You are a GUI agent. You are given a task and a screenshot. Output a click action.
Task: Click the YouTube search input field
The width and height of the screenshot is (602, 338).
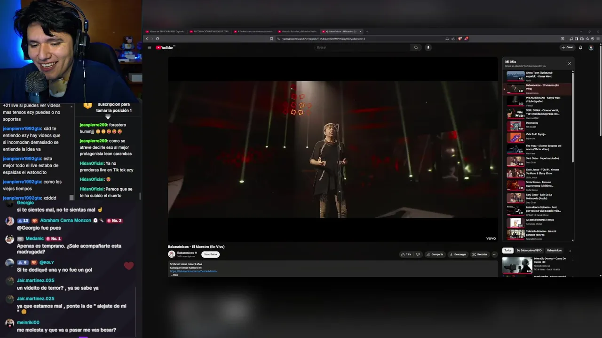click(362, 47)
